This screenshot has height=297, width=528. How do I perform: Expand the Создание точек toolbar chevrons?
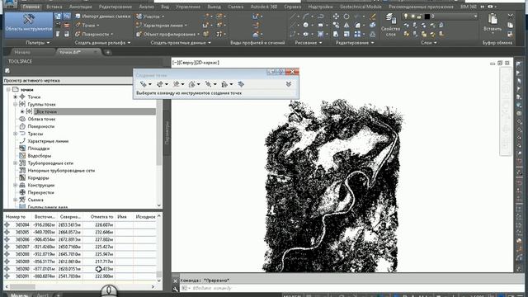pos(289,84)
